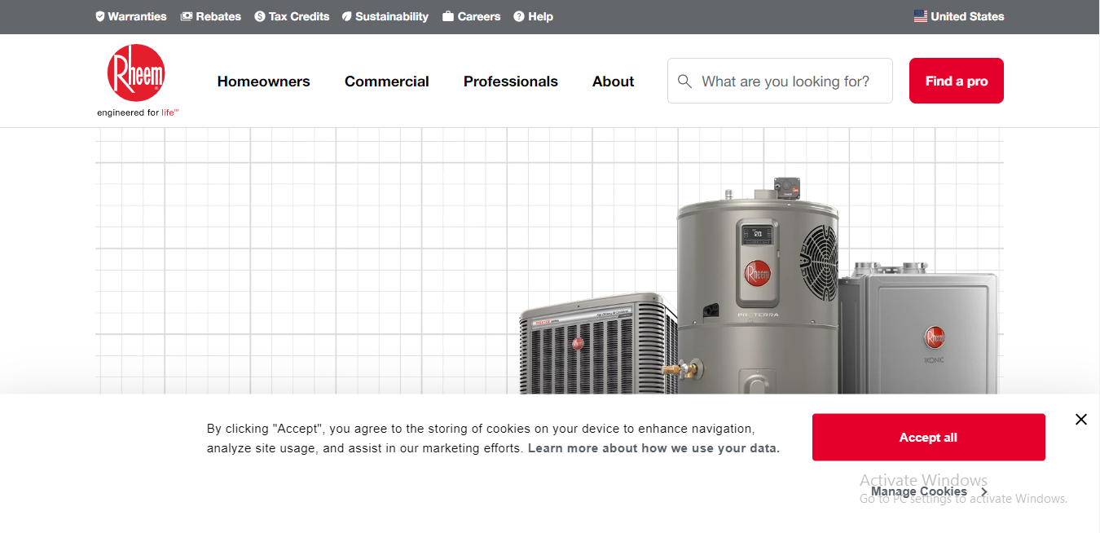Image resolution: width=1100 pixels, height=533 pixels.
Task: Click the Sustainability leaf icon
Action: pos(346,16)
